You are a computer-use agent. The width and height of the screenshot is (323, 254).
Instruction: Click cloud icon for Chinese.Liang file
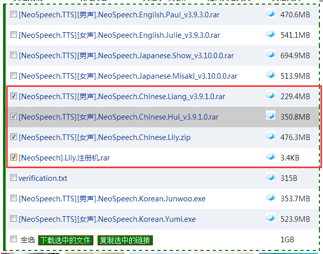271,95
